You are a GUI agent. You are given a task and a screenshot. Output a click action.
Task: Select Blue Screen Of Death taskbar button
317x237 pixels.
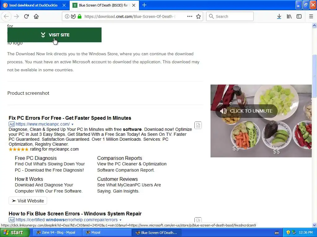tap(156, 233)
